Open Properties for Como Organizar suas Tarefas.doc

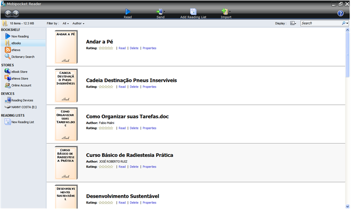[149, 128]
